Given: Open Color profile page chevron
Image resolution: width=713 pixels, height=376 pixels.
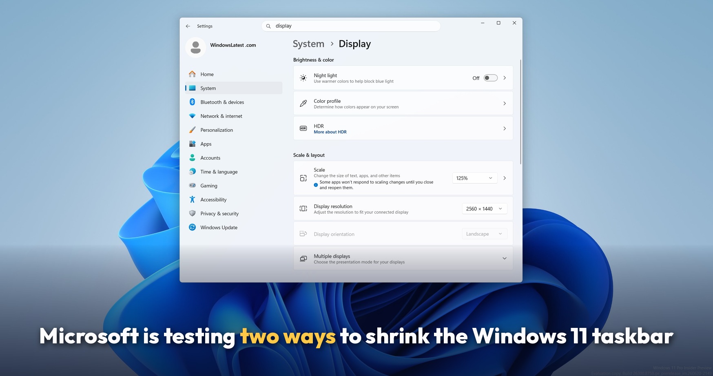Looking at the screenshot, I should point(505,104).
